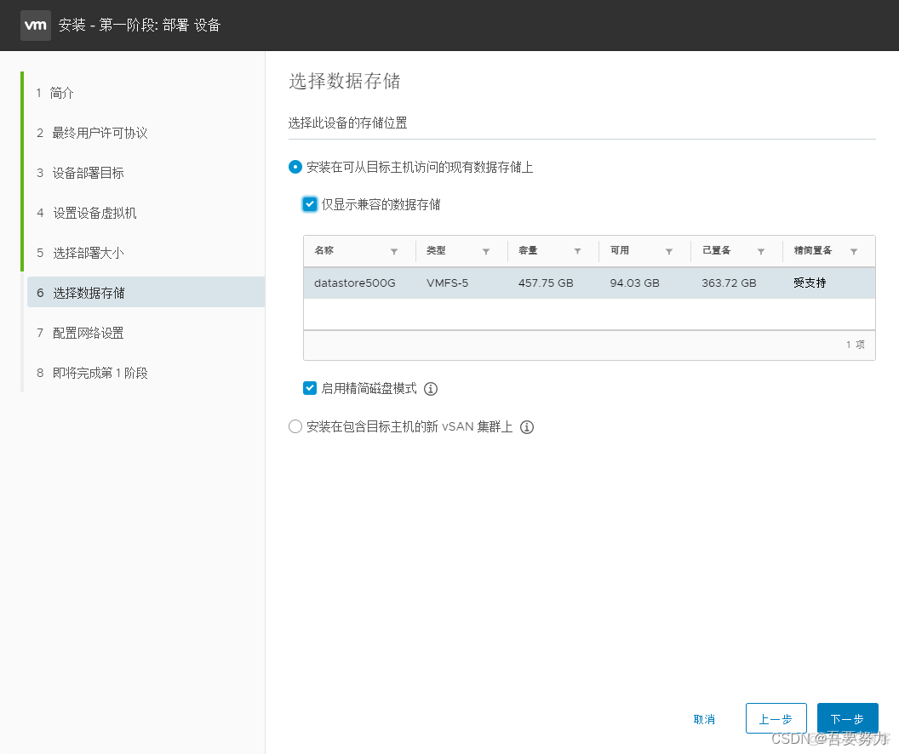Select 安装在可从目标主机访问的现有数据存储上 radio
899x754 pixels.
point(295,168)
